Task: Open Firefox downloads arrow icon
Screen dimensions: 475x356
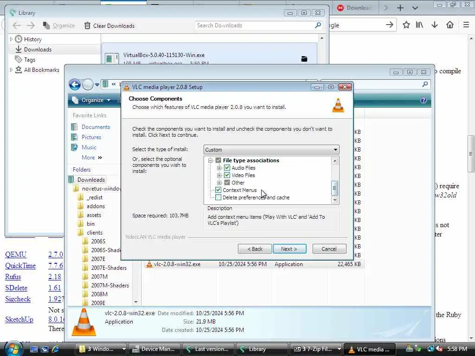Action: click(434, 25)
